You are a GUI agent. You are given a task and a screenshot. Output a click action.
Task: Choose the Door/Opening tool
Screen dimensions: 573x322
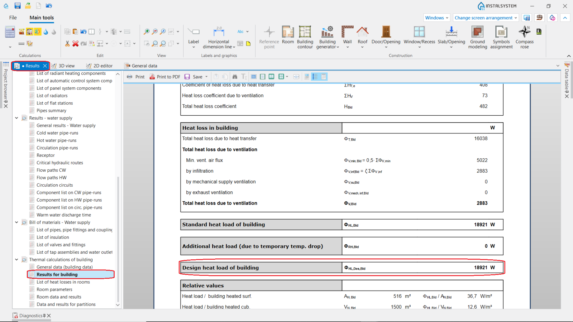point(386,37)
